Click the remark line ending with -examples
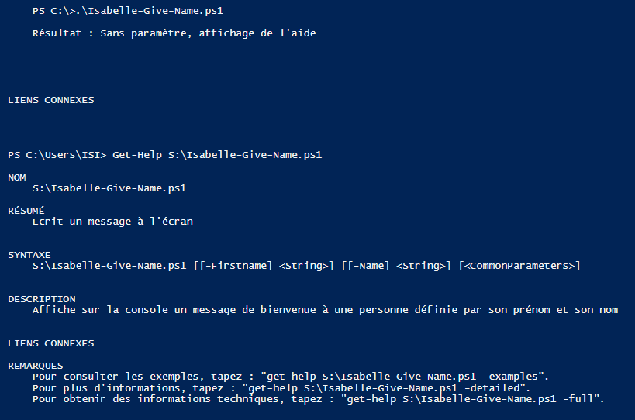 tap(291, 377)
